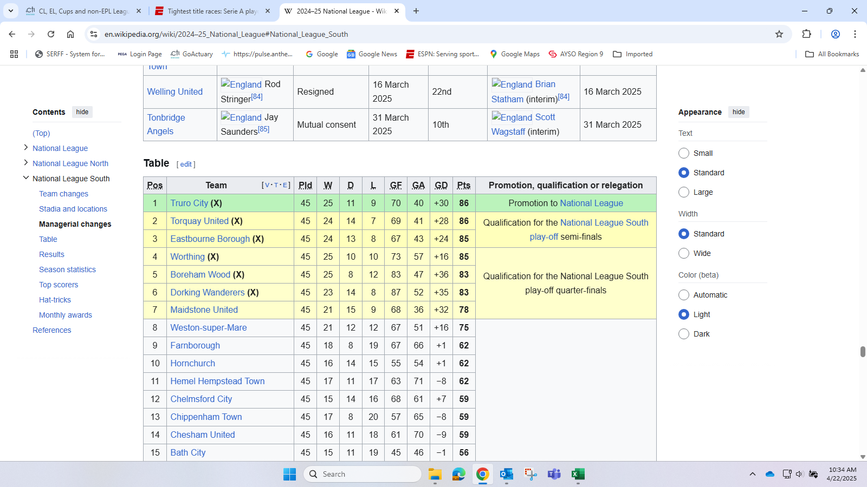Image resolution: width=867 pixels, height=487 pixels.
Task: Select Dark color mode
Action: [684, 334]
